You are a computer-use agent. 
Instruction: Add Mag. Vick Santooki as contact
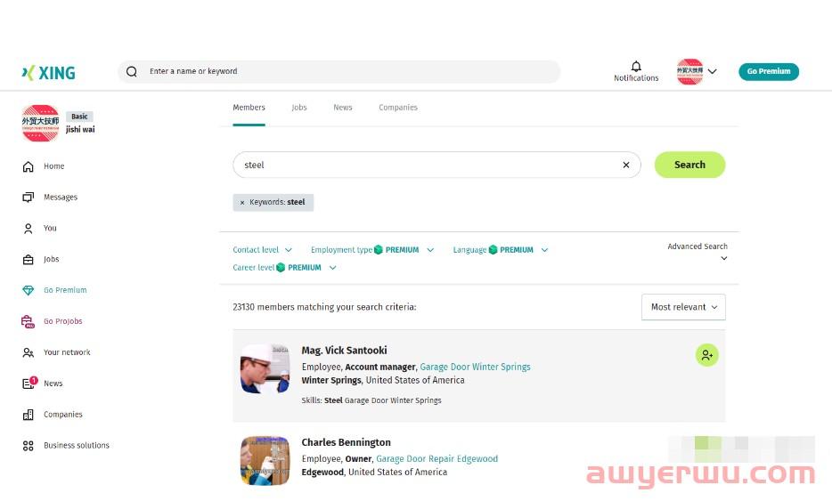coord(706,355)
